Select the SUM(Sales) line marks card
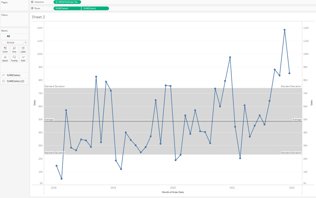 point(14,75)
